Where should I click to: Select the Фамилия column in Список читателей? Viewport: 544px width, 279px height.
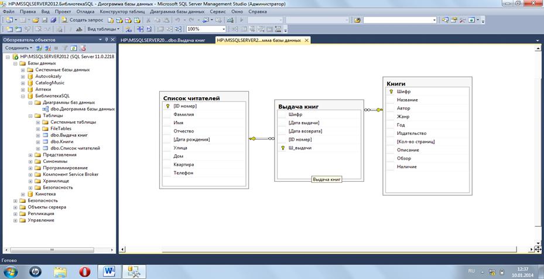183,115
